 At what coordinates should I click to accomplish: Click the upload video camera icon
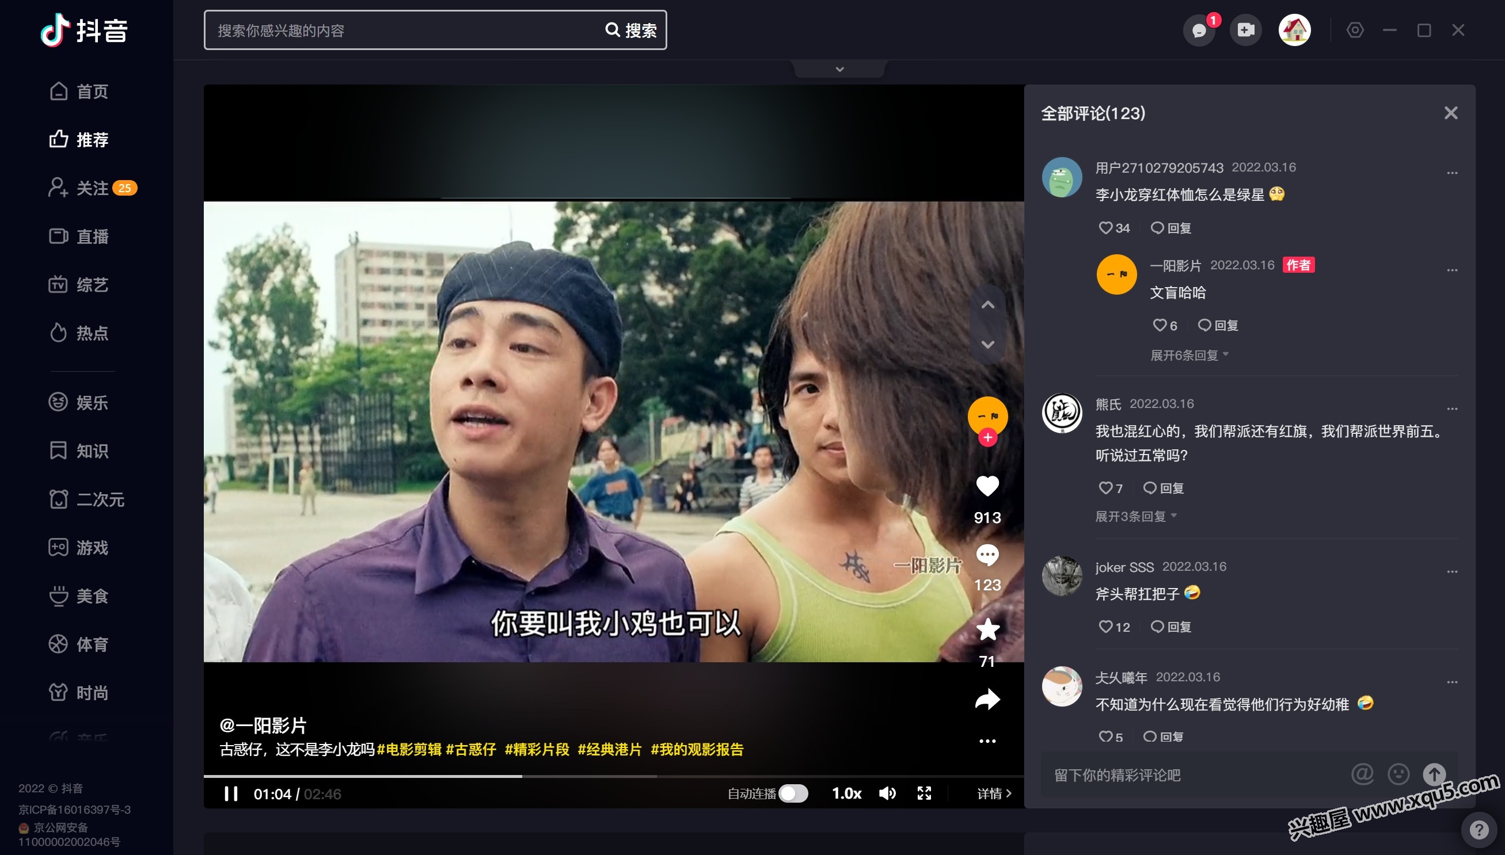coord(1245,30)
